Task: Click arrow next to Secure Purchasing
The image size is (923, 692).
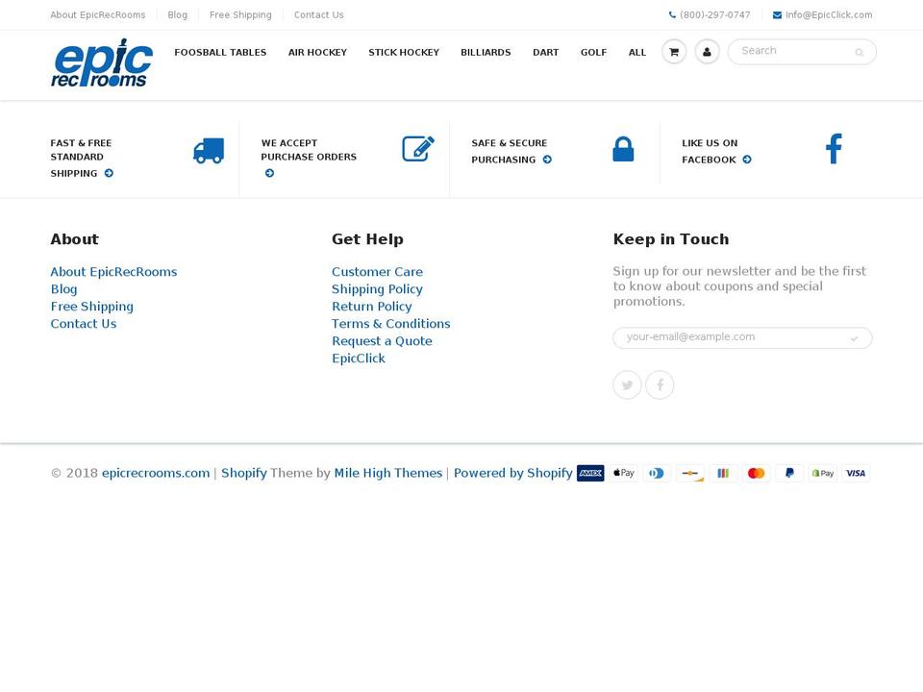Action: 547,160
